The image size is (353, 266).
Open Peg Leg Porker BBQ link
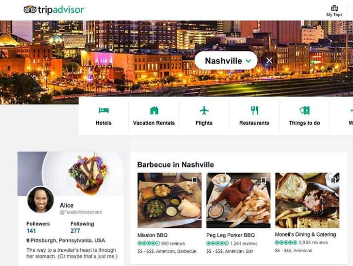click(231, 235)
